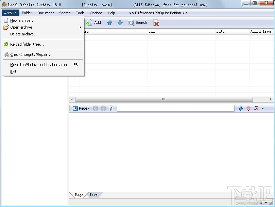Image resolution: width=275 pixels, height=207 pixels.
Task: Open dropdown arrow right of red arrow icon
Action: pos(262,109)
